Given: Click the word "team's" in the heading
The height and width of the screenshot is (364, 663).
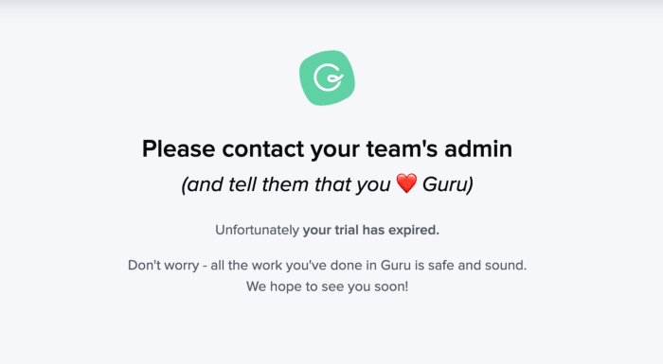Looking at the screenshot, I should (402, 148).
